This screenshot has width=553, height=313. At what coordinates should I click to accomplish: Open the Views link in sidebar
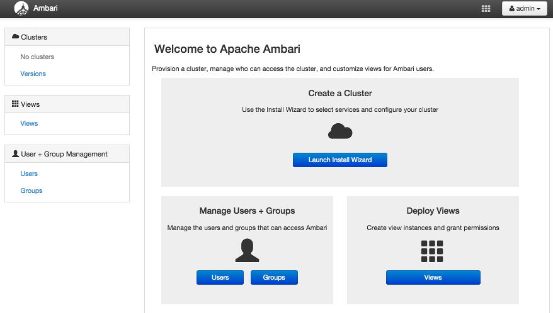[x=29, y=123]
